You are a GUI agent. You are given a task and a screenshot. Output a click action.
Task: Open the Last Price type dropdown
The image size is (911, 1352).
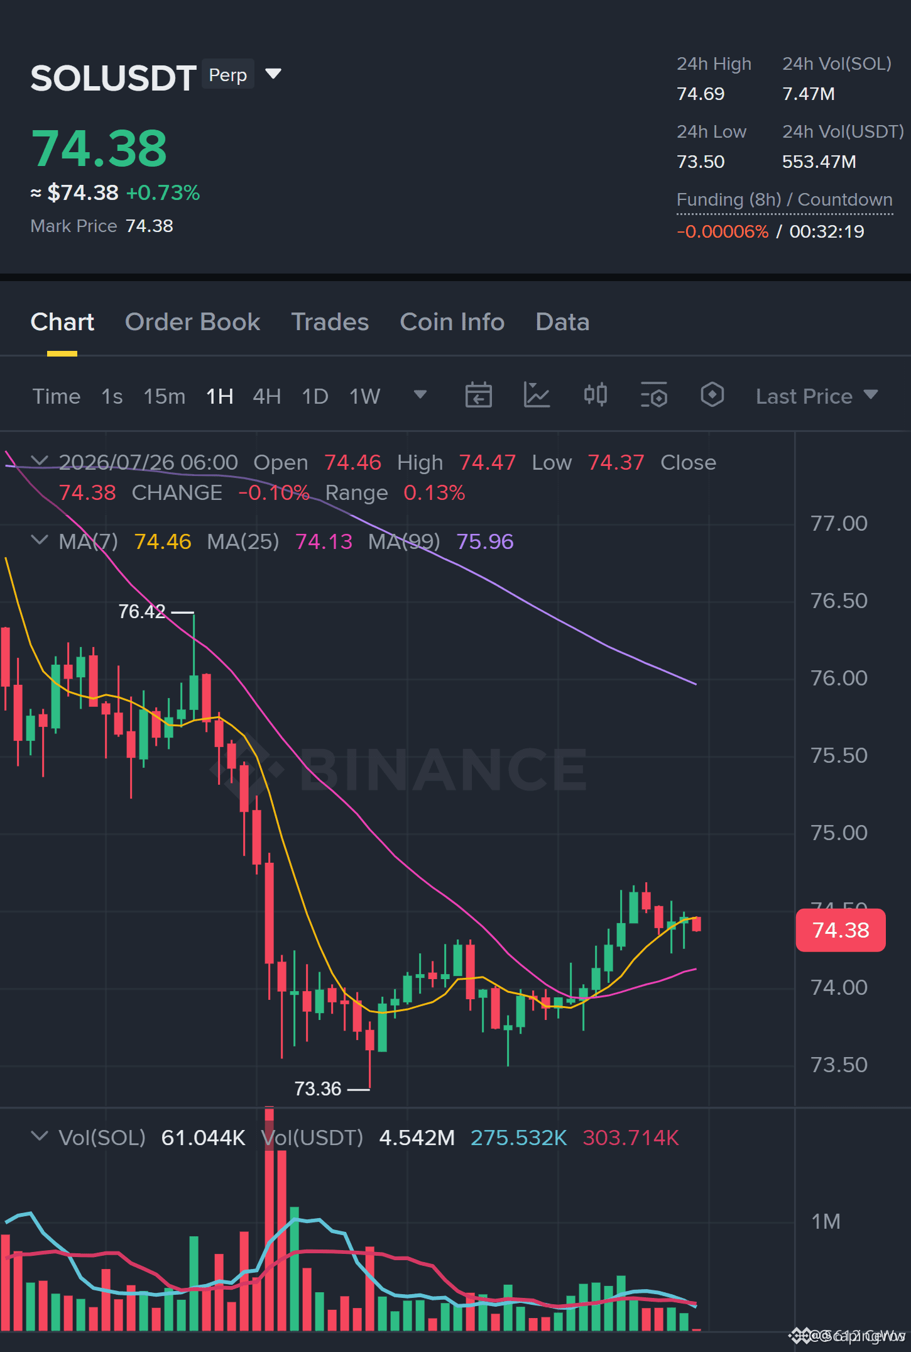tap(817, 396)
